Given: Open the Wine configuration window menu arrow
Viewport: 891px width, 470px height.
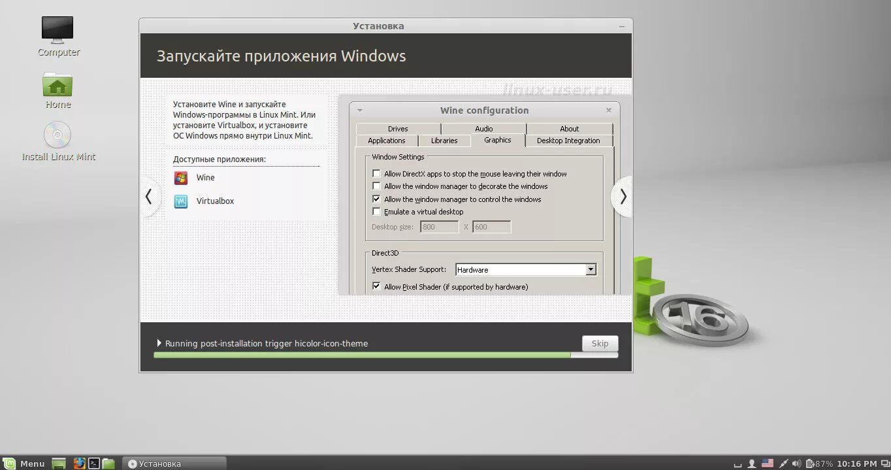Looking at the screenshot, I should coord(359,110).
